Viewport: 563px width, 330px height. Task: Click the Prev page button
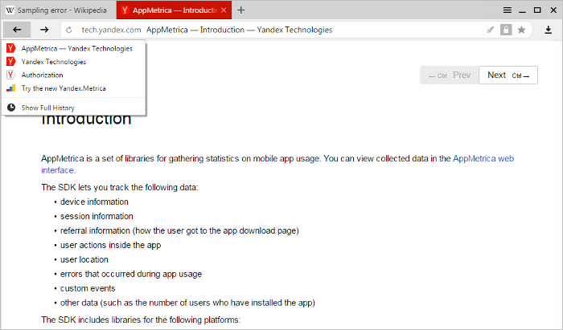(449, 75)
